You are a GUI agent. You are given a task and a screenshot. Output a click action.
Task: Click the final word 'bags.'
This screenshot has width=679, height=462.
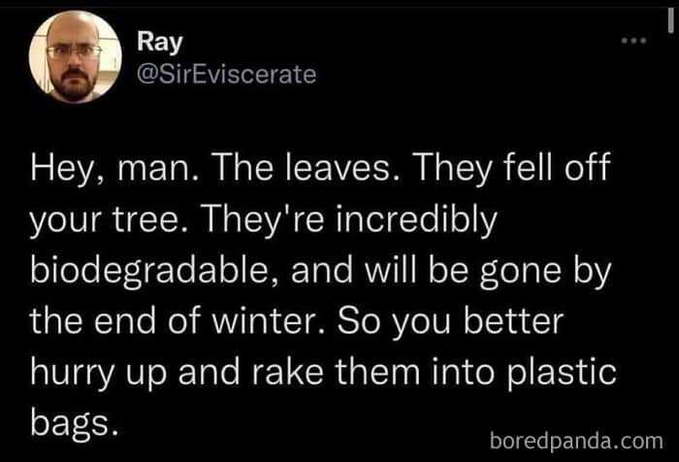[74, 423]
